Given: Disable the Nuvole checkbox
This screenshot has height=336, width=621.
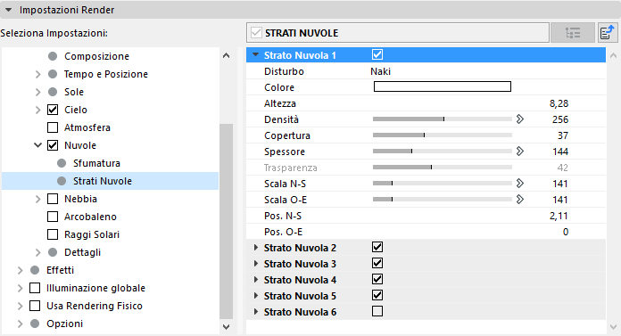Looking at the screenshot, I should (53, 145).
